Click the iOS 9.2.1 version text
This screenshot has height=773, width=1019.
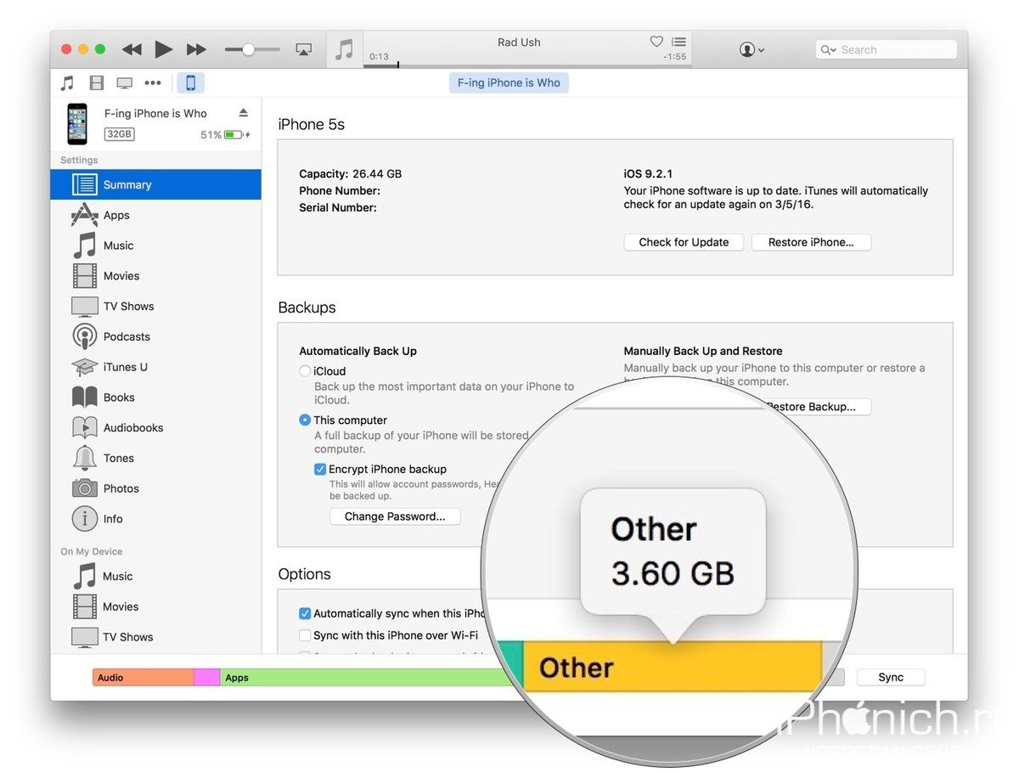tap(648, 174)
